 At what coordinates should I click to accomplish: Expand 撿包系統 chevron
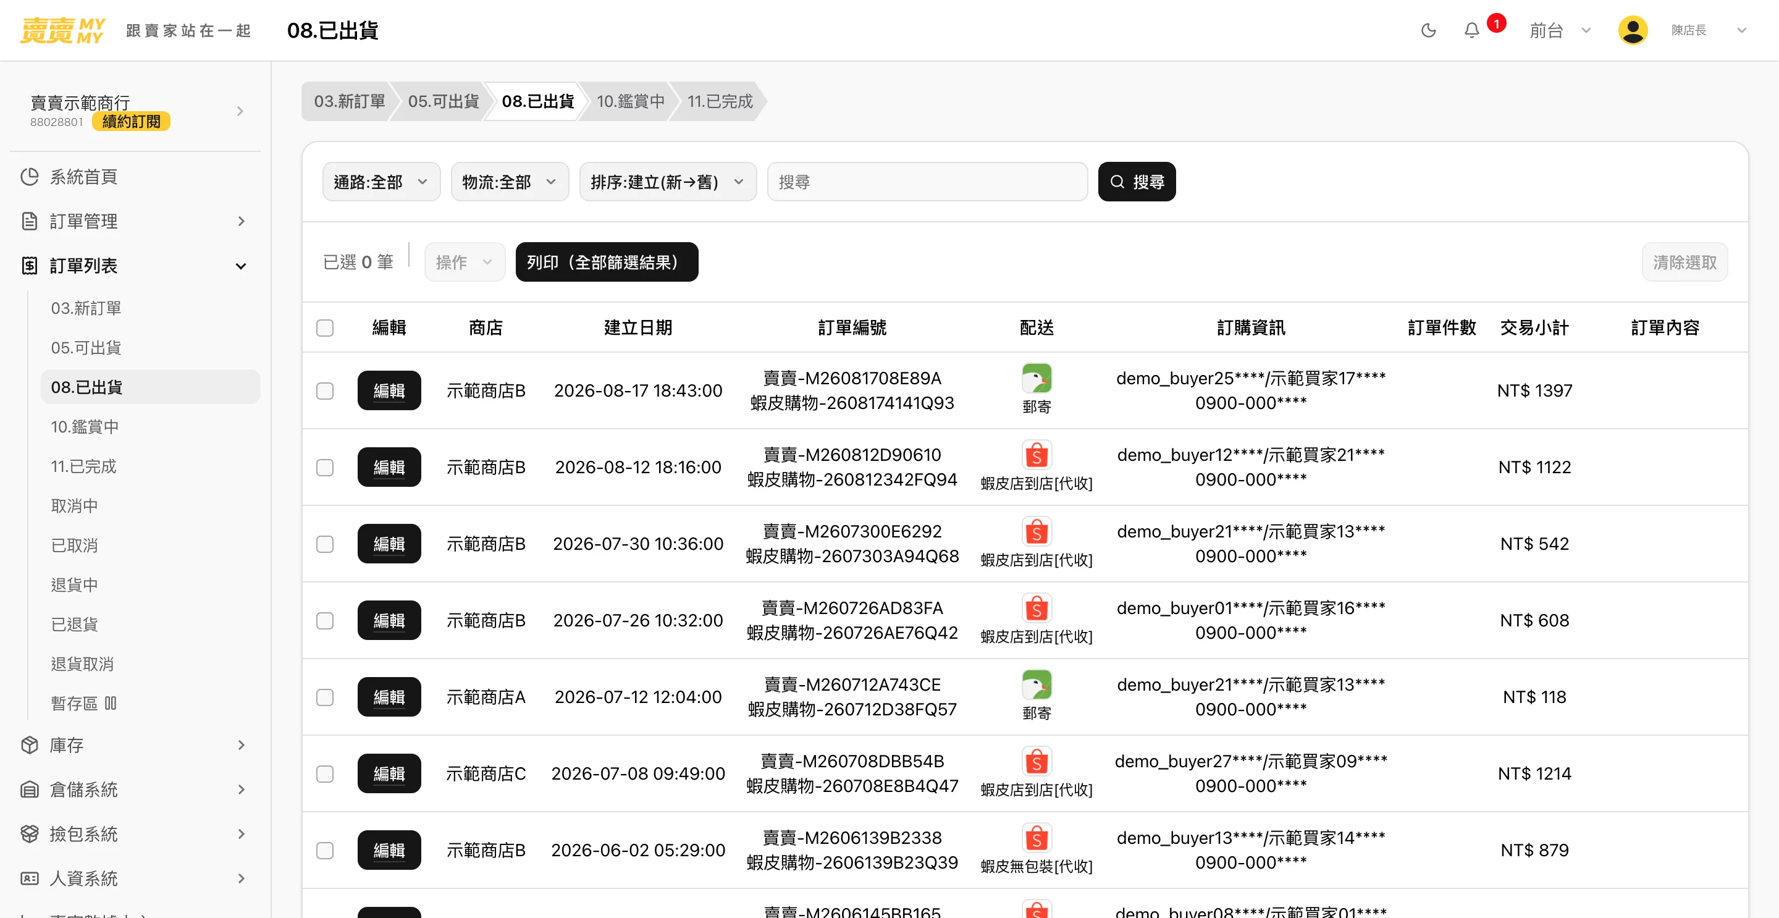point(241,834)
